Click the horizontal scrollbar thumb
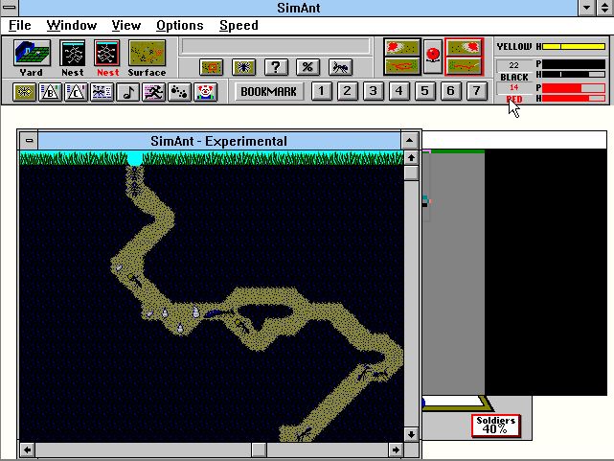This screenshot has height=461, width=614. pyautogui.click(x=259, y=449)
